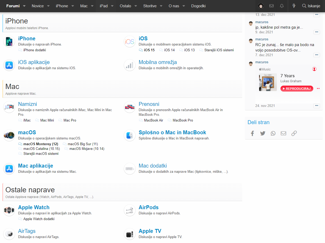Open the macOS Catalina (10.15) subforum
This screenshot has height=243, width=325.
[42, 149]
